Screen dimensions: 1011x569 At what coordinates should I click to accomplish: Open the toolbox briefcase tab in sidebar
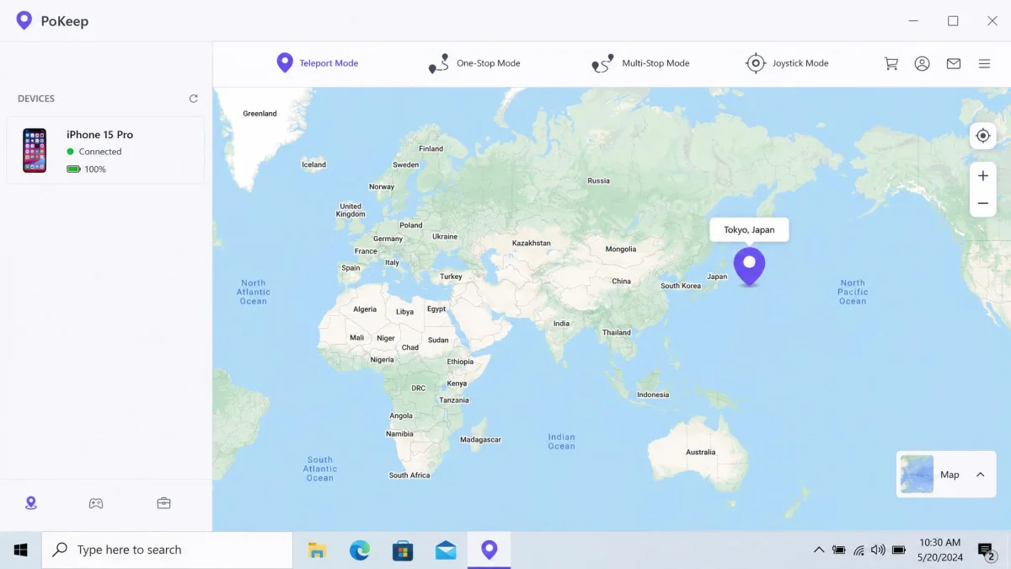click(163, 503)
